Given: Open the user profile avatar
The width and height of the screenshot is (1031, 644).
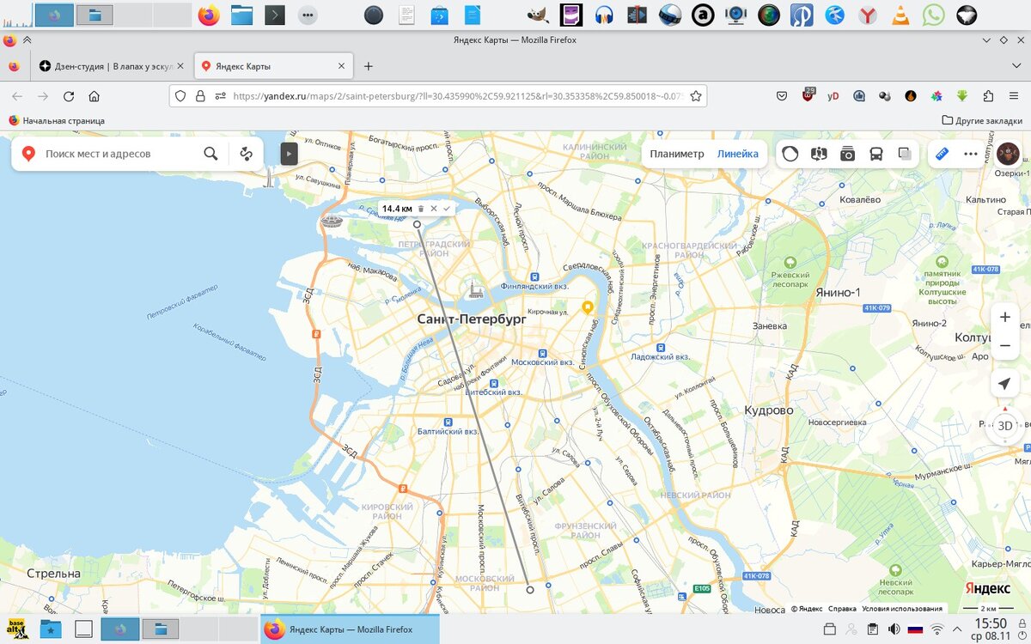Looking at the screenshot, I should 1008,154.
